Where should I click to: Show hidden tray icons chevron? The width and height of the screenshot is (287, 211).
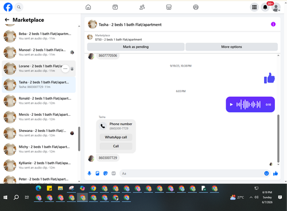(251, 197)
